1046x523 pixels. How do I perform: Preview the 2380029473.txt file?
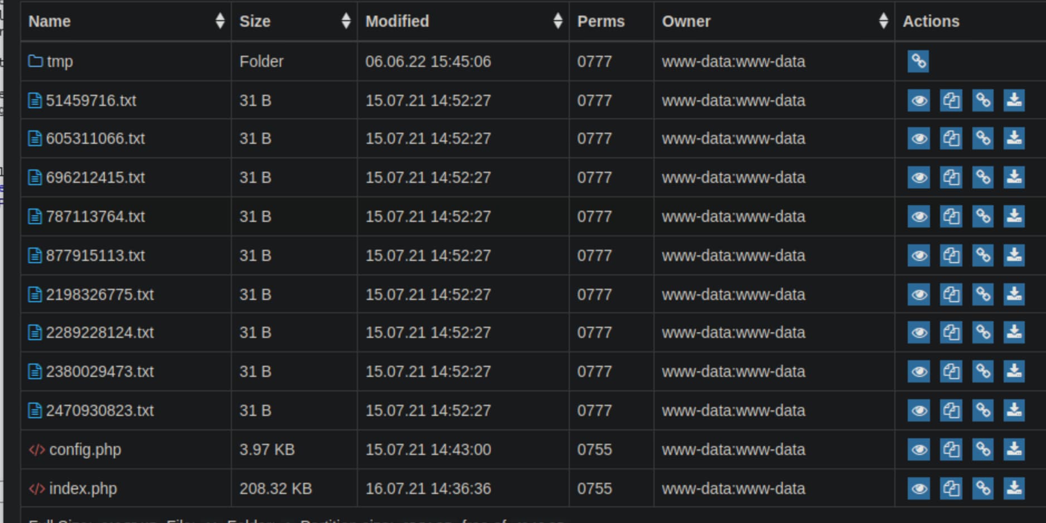tap(918, 371)
